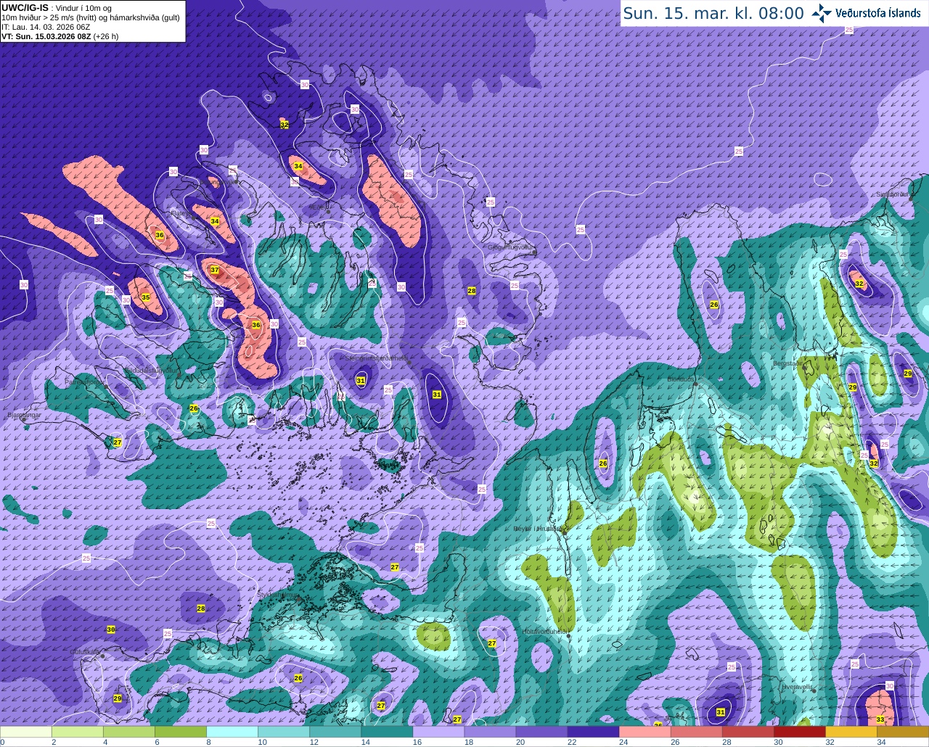Click the 16–18 m/s lilac legend swatch
The height and width of the screenshot is (747, 929).
click(438, 732)
